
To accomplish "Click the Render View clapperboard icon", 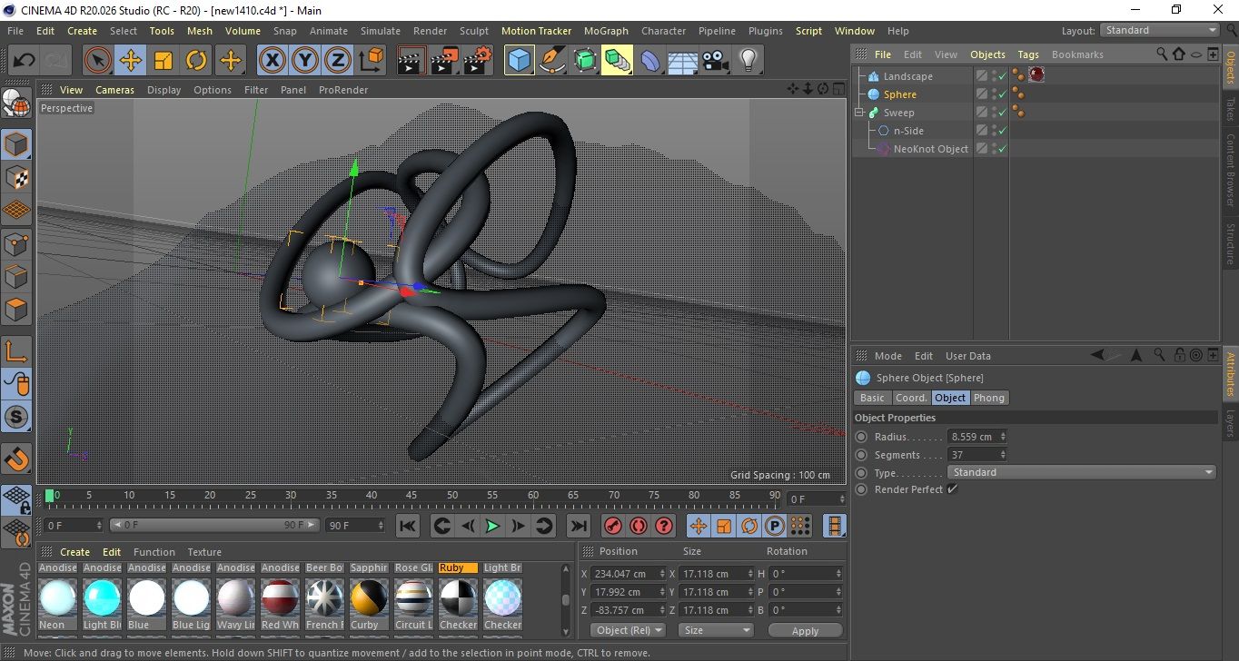I will click(x=411, y=61).
